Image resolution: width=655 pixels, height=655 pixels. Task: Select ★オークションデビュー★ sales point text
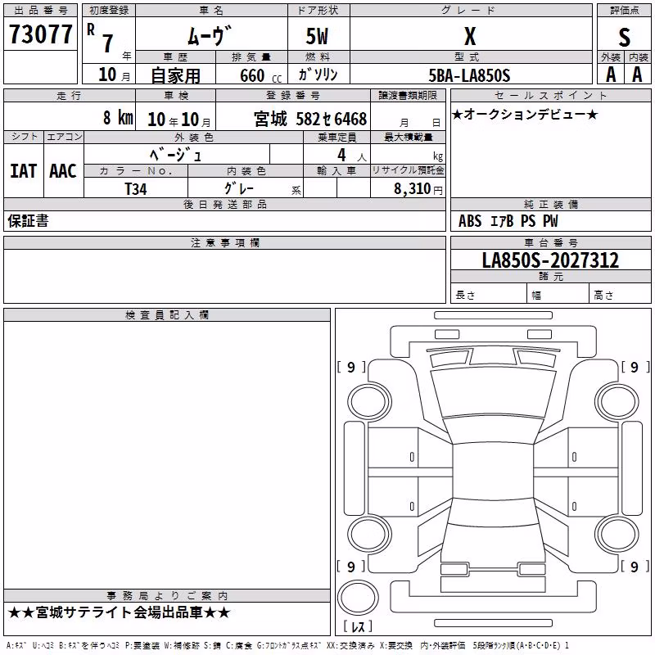[525, 114]
